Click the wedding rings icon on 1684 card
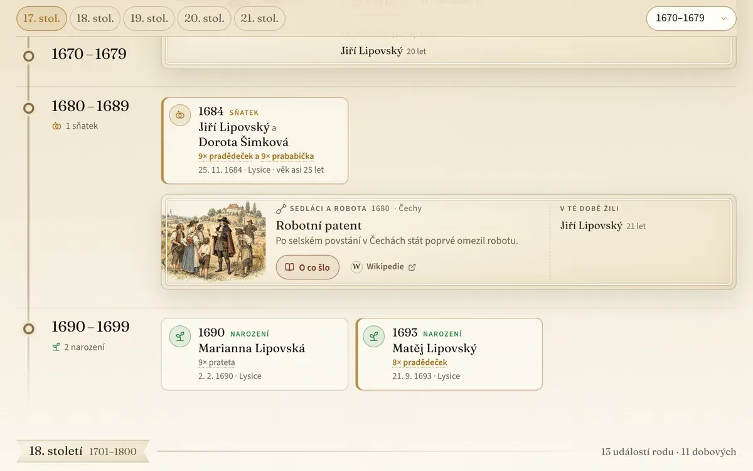 pyautogui.click(x=180, y=115)
